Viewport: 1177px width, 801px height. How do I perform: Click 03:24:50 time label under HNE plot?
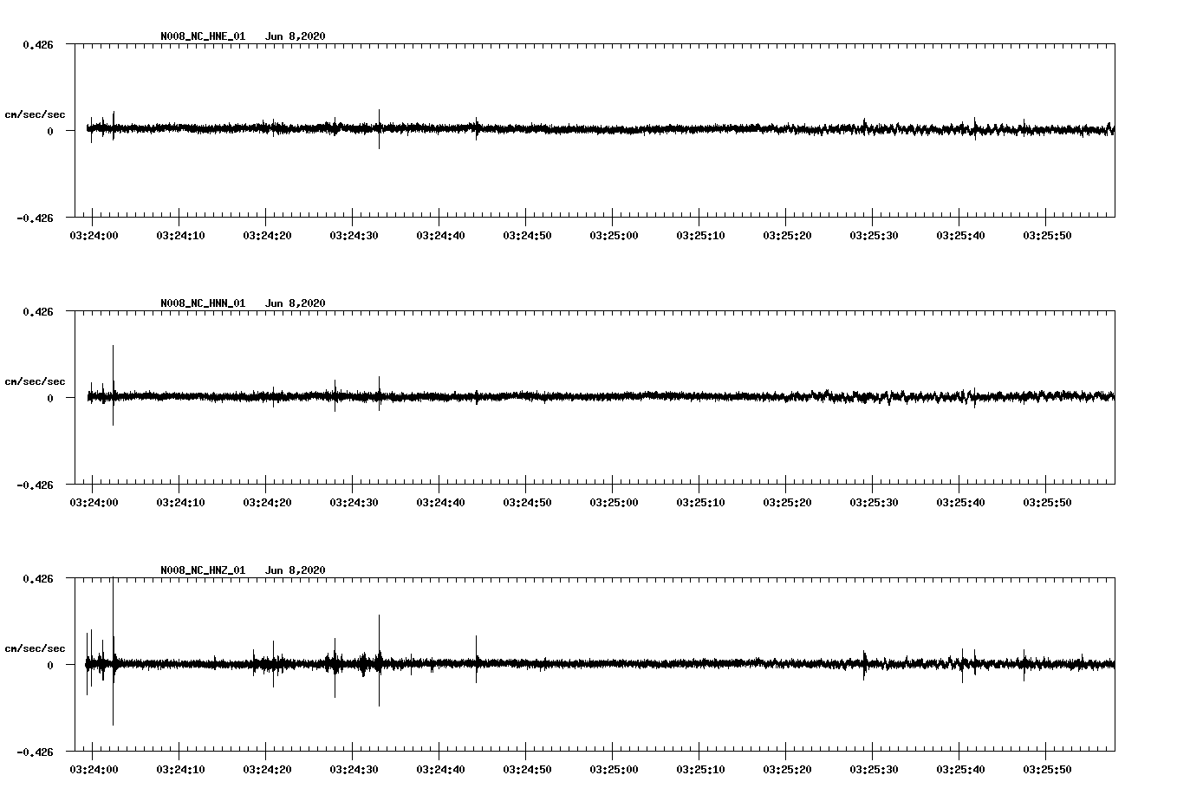click(x=526, y=236)
